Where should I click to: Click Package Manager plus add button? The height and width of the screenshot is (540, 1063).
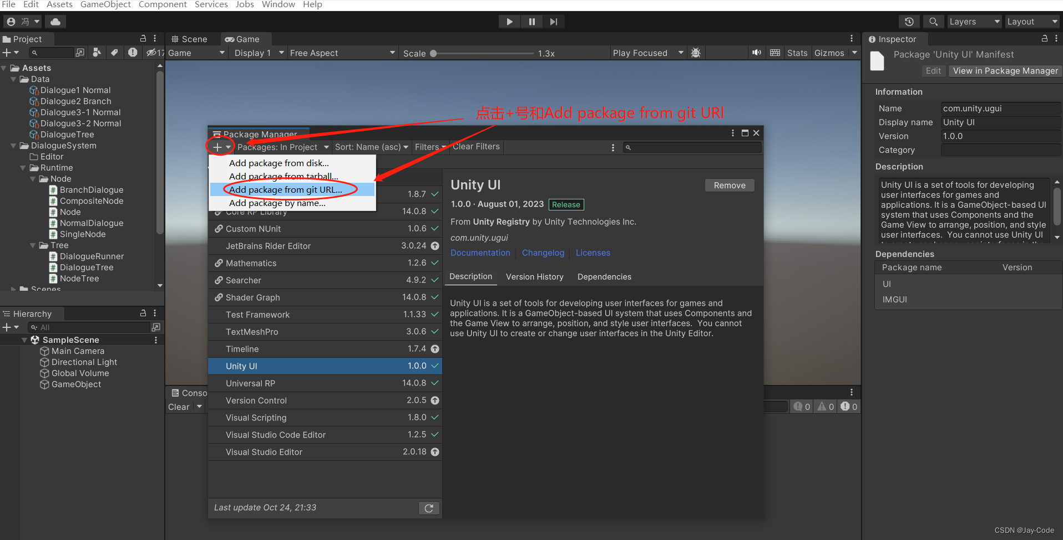(x=221, y=147)
